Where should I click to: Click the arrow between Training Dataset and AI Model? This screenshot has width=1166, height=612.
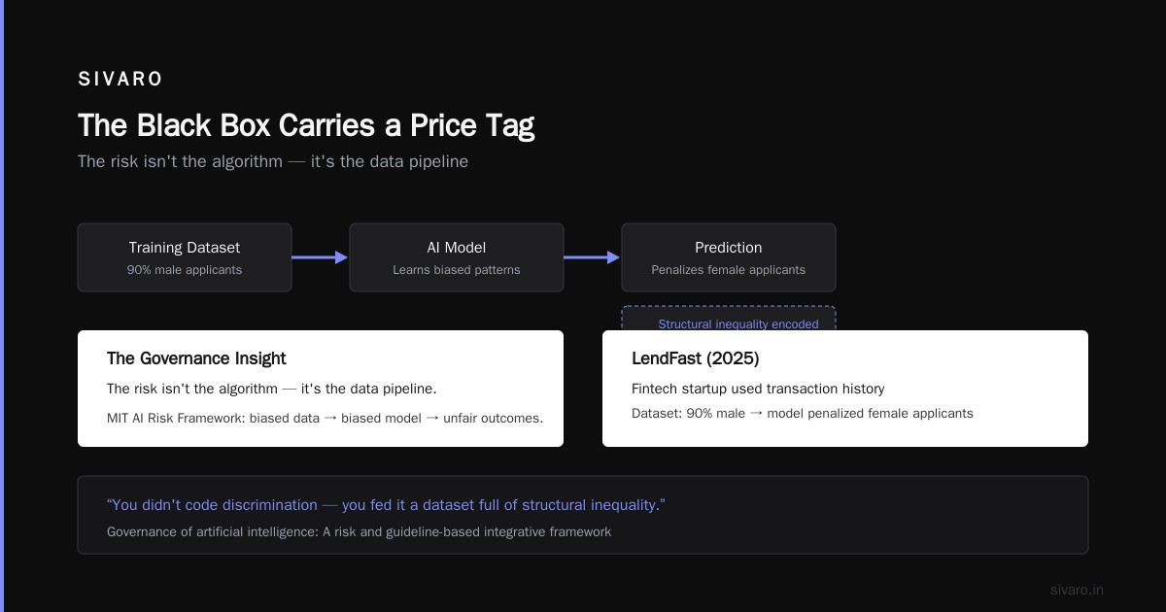point(320,257)
